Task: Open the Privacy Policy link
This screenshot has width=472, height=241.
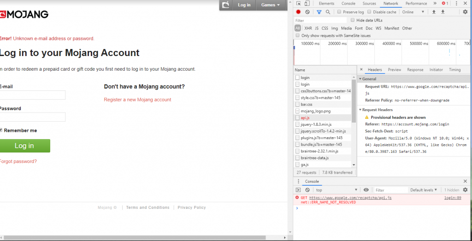Action: pyautogui.click(x=192, y=207)
